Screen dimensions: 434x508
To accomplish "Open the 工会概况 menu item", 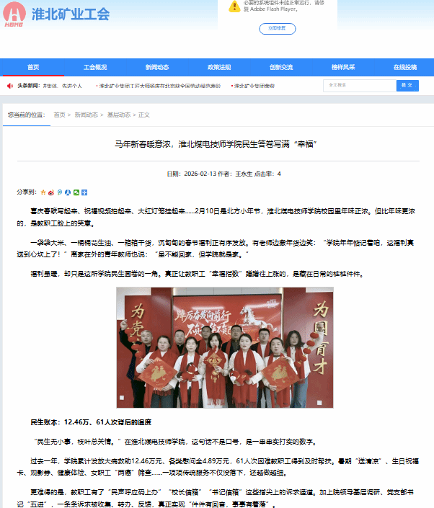I will point(95,67).
